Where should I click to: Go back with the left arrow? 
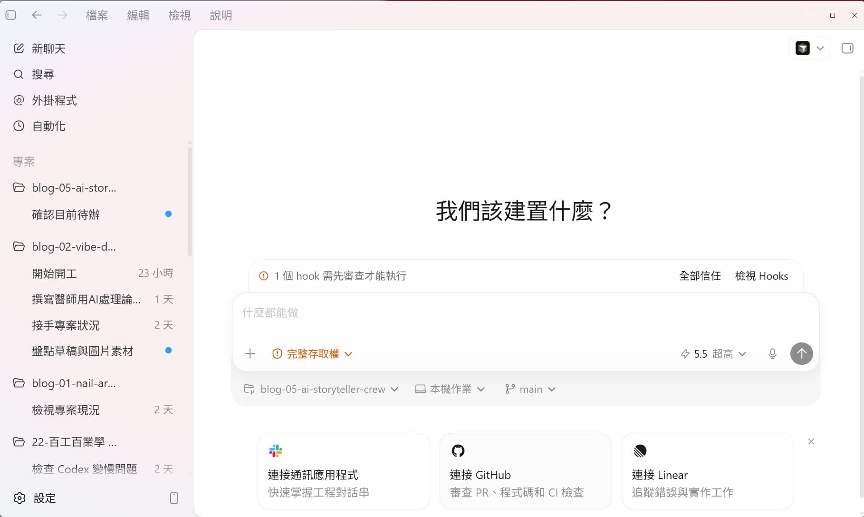click(x=37, y=15)
